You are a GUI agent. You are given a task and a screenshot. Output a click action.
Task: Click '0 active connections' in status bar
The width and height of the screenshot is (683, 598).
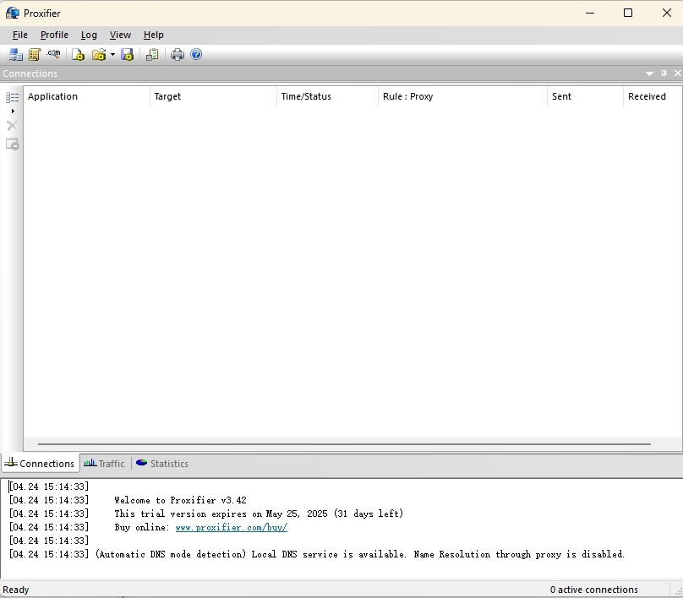pos(593,590)
